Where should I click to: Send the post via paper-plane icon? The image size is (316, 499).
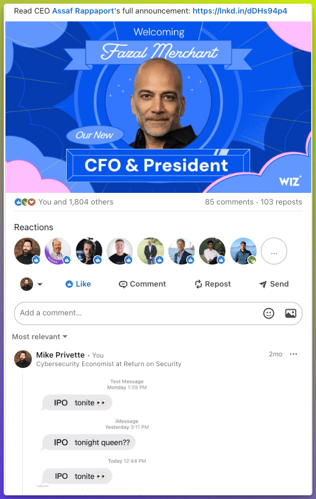(263, 284)
